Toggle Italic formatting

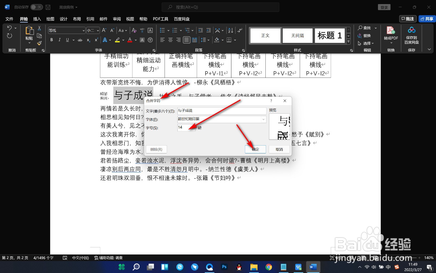coord(59,40)
